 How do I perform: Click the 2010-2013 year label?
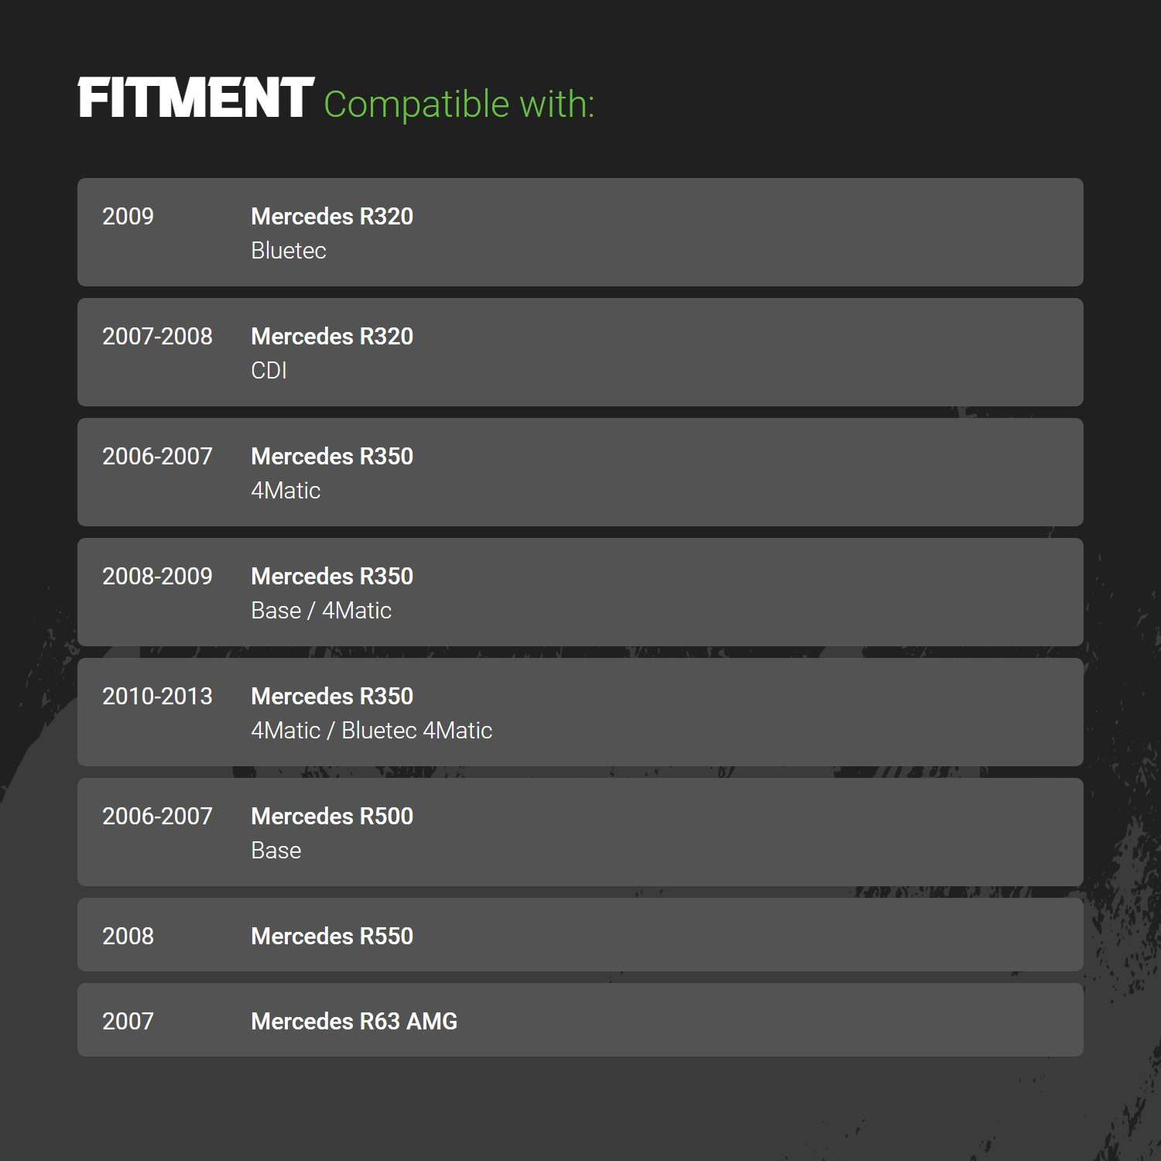pyautogui.click(x=157, y=697)
